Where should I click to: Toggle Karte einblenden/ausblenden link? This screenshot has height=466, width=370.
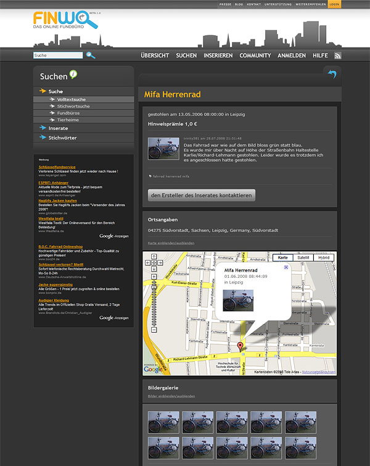click(x=171, y=243)
